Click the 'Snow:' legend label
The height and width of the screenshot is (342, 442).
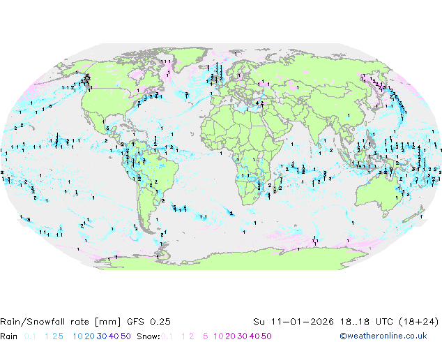pyautogui.click(x=148, y=336)
